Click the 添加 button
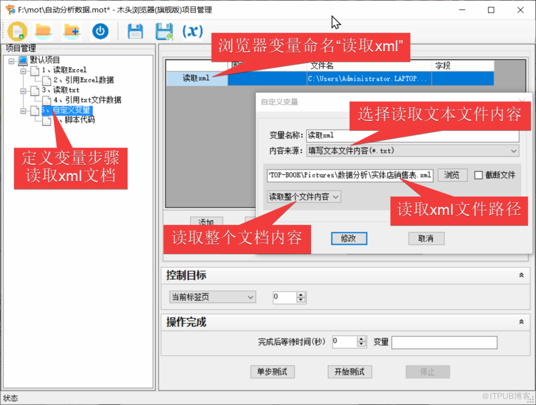The width and height of the screenshot is (536, 405). [206, 221]
